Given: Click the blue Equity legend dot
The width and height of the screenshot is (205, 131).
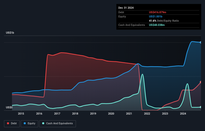Looking at the screenshot, I should click(24, 123).
